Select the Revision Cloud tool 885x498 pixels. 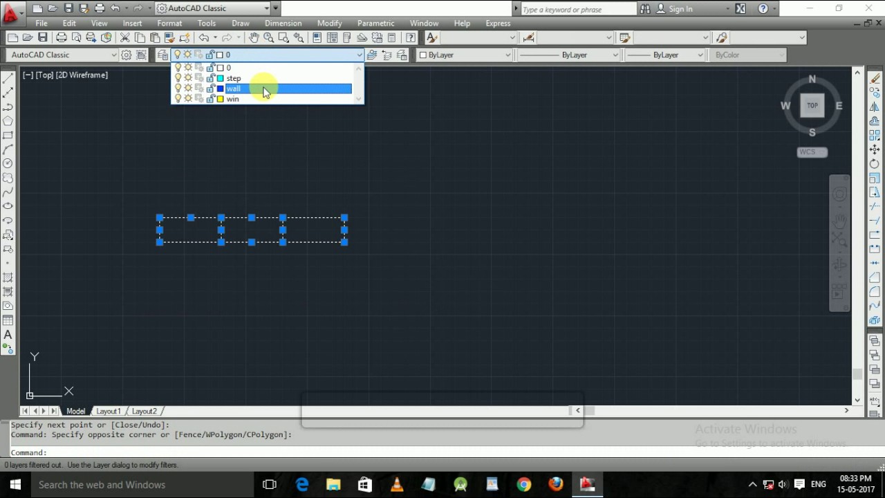click(x=8, y=177)
